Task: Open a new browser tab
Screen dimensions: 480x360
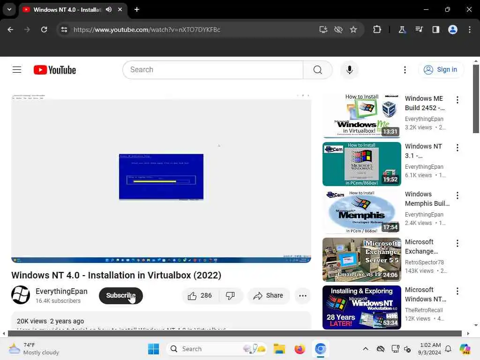Action: (x=137, y=9)
